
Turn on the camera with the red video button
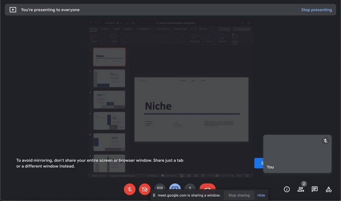coord(144,189)
